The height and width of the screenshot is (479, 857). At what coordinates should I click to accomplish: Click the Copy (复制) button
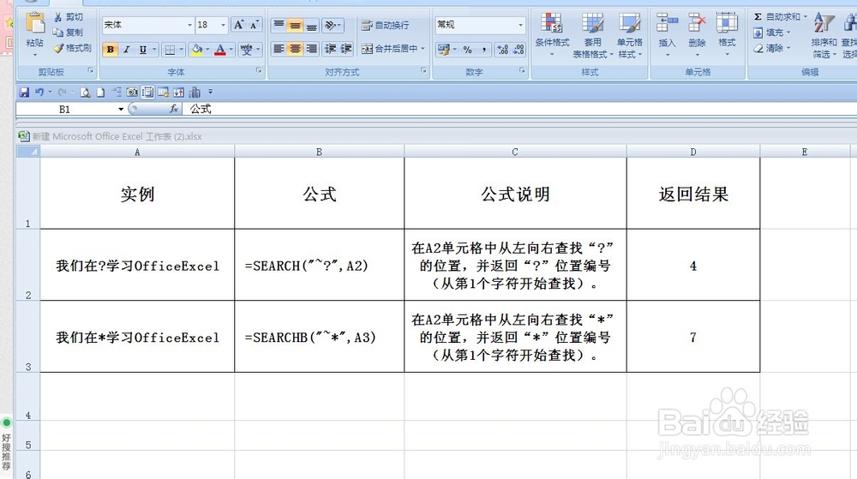tap(69, 33)
